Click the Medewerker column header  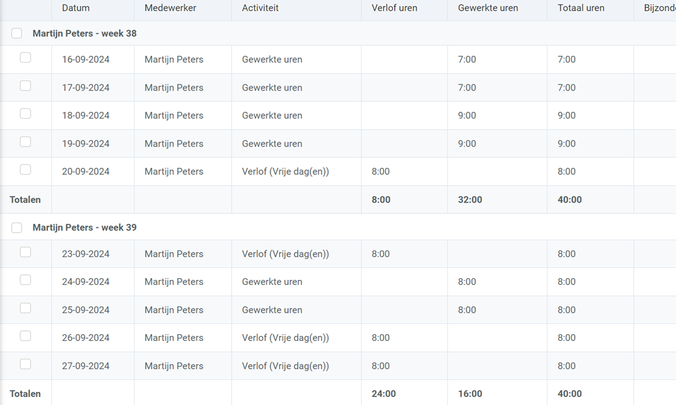click(170, 8)
